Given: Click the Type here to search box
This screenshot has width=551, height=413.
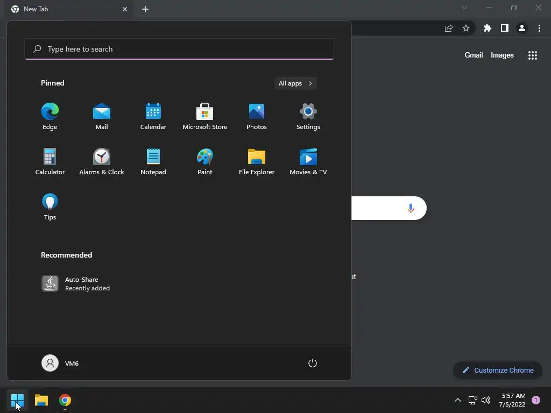Looking at the screenshot, I should pos(179,49).
